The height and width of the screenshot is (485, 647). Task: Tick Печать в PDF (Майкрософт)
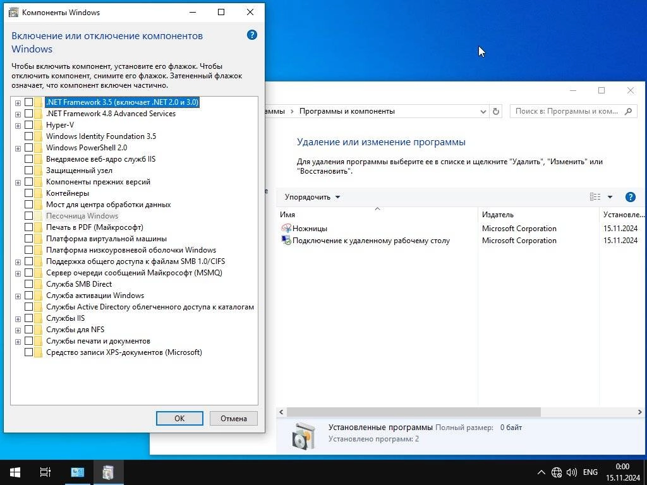tap(29, 227)
